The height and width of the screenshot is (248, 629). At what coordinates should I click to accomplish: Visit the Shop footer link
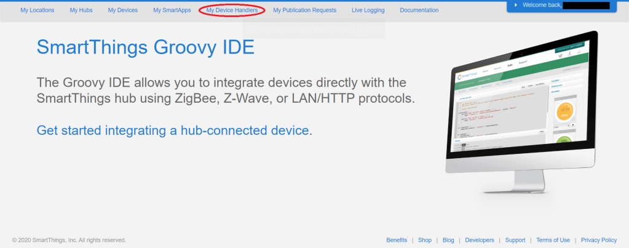(425, 240)
